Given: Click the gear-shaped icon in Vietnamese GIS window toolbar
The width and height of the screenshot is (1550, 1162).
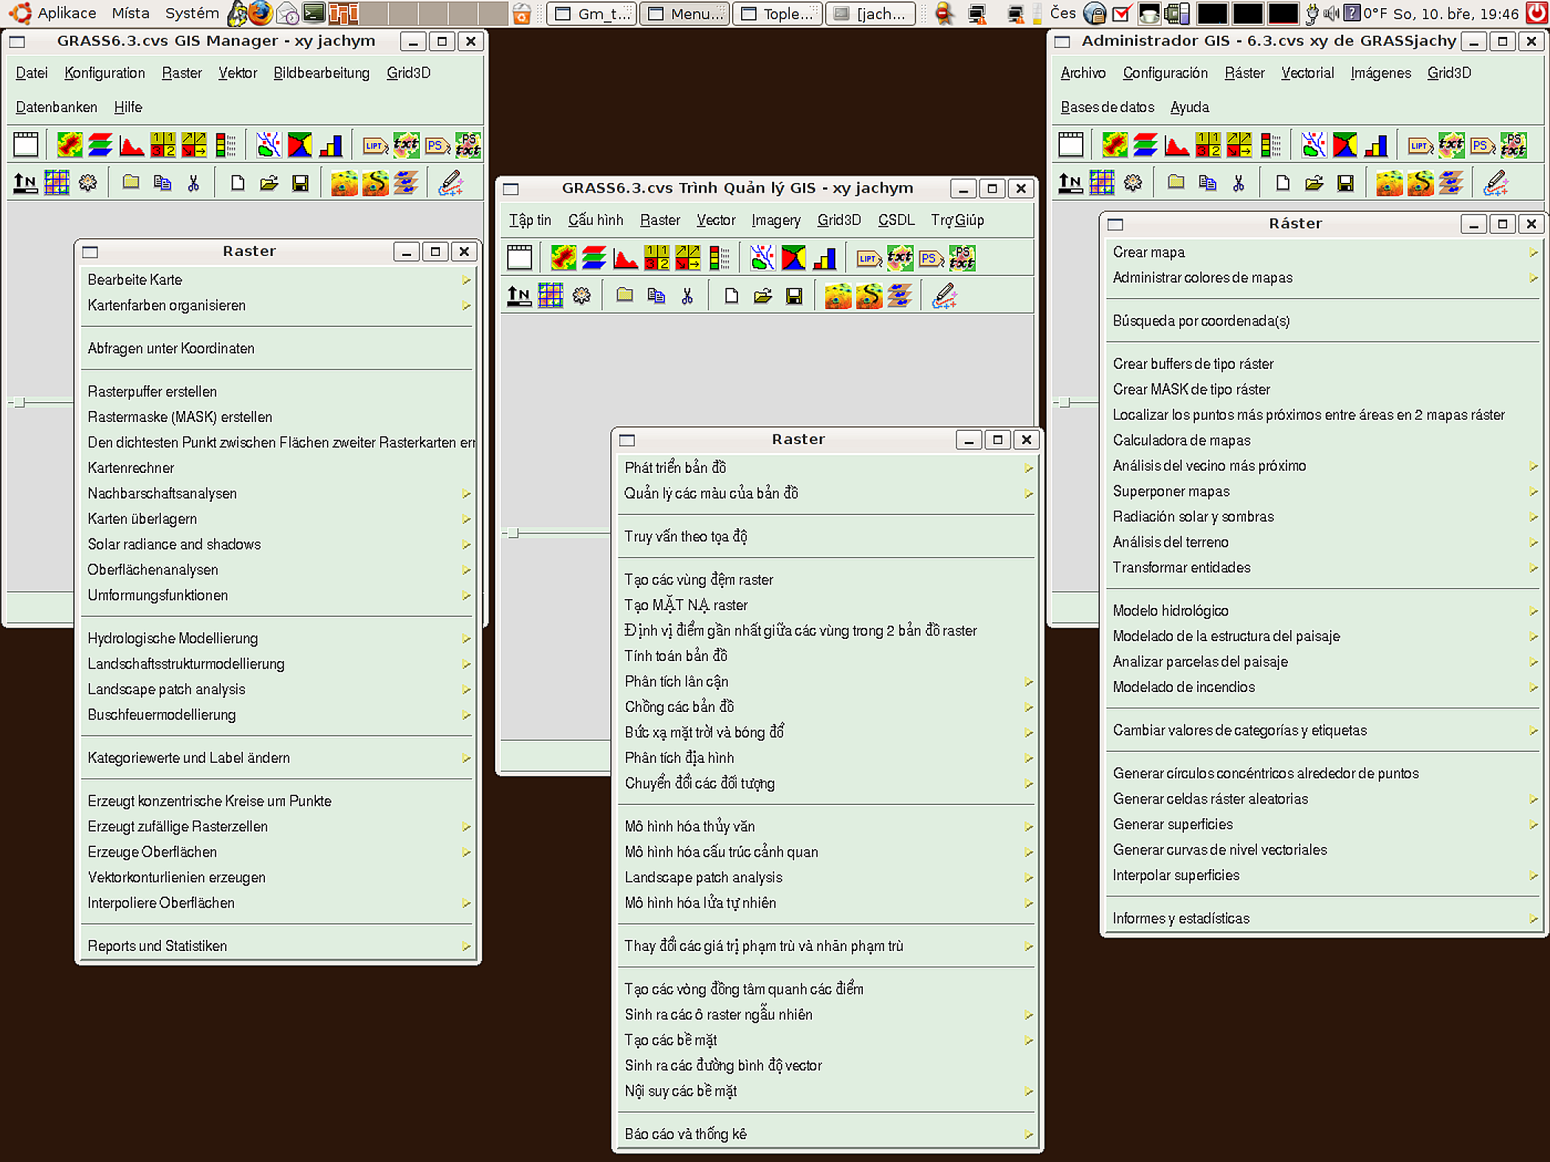Looking at the screenshot, I should click(x=582, y=297).
